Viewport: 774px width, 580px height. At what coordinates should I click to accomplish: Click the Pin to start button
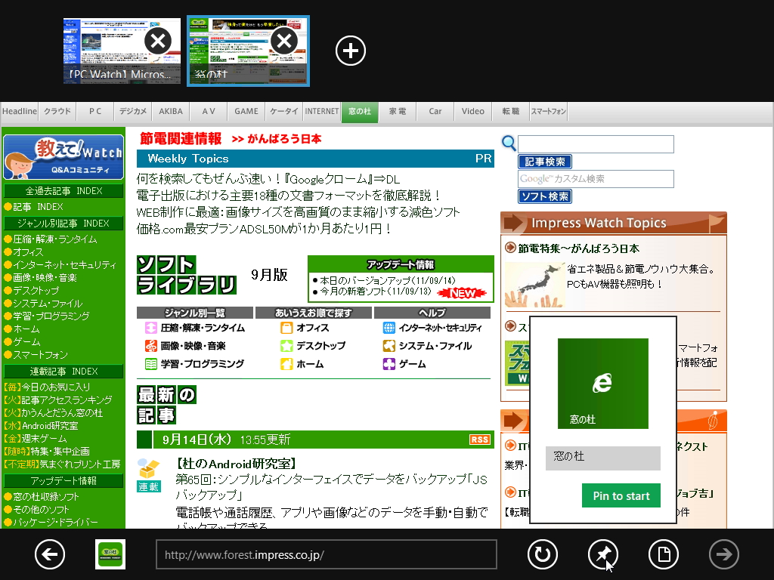pos(621,495)
